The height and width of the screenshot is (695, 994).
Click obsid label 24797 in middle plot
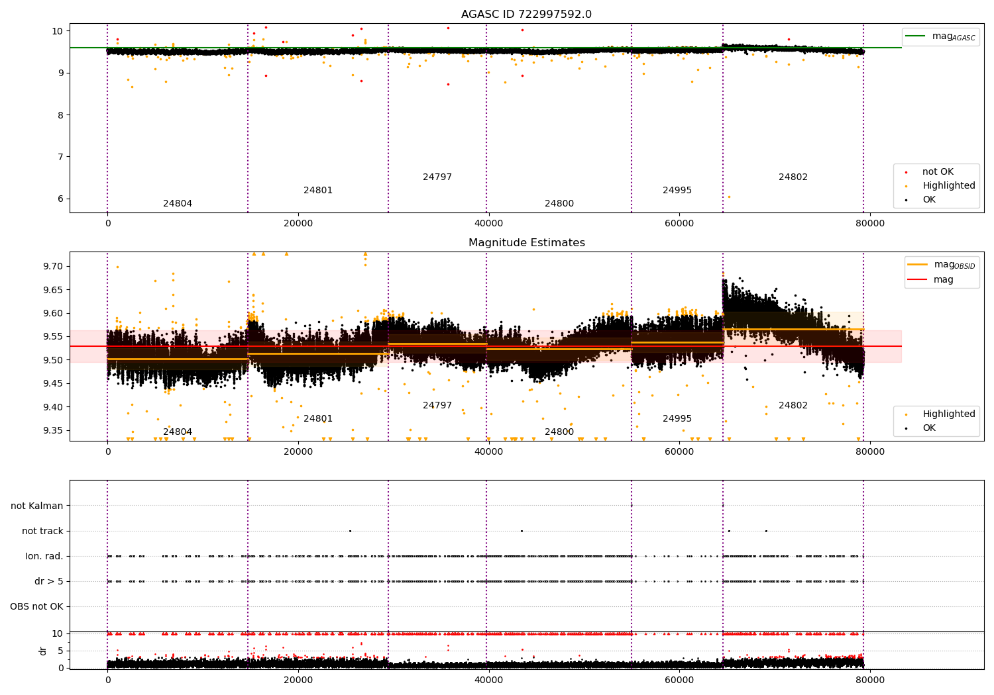pos(437,406)
